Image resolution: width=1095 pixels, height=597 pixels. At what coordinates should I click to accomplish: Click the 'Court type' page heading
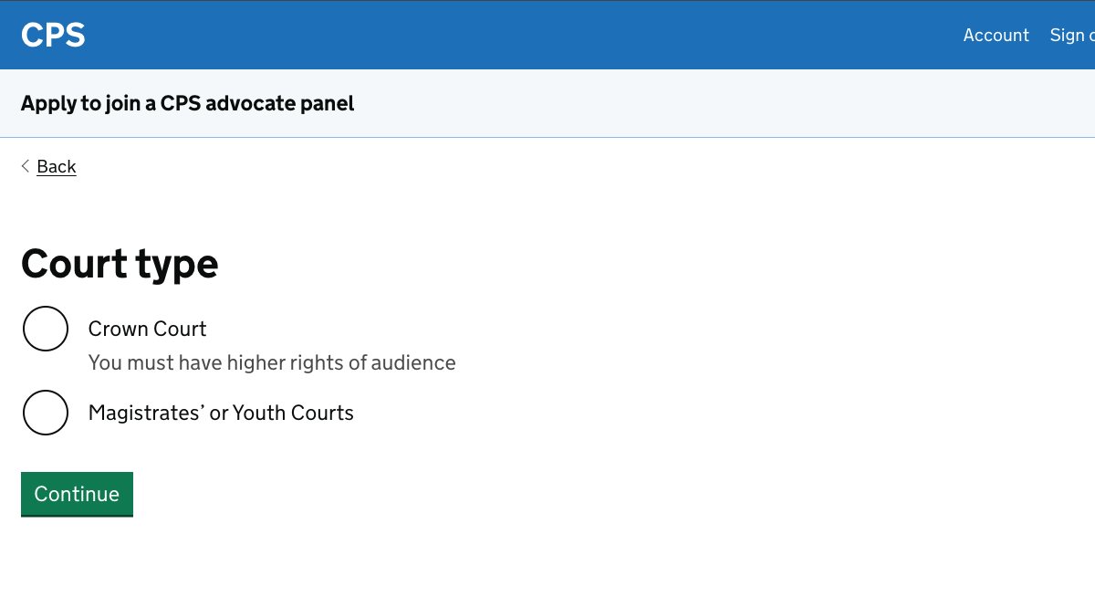tap(120, 264)
